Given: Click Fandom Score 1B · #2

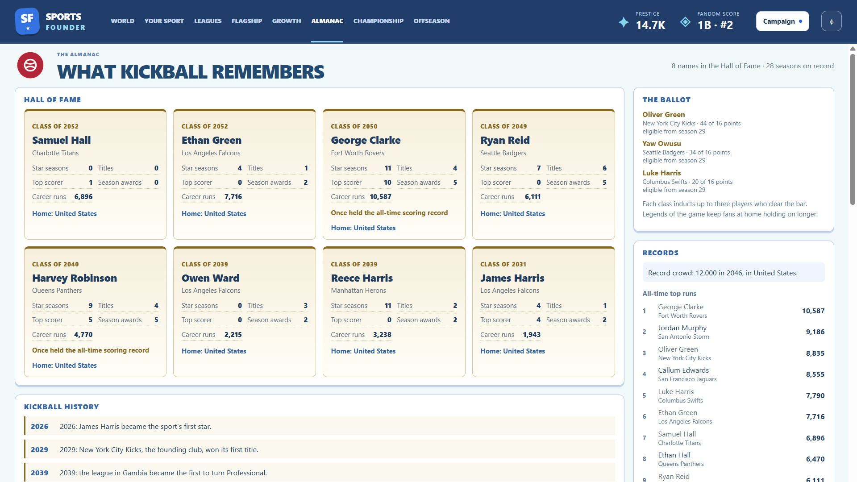Looking at the screenshot, I should pos(715,25).
